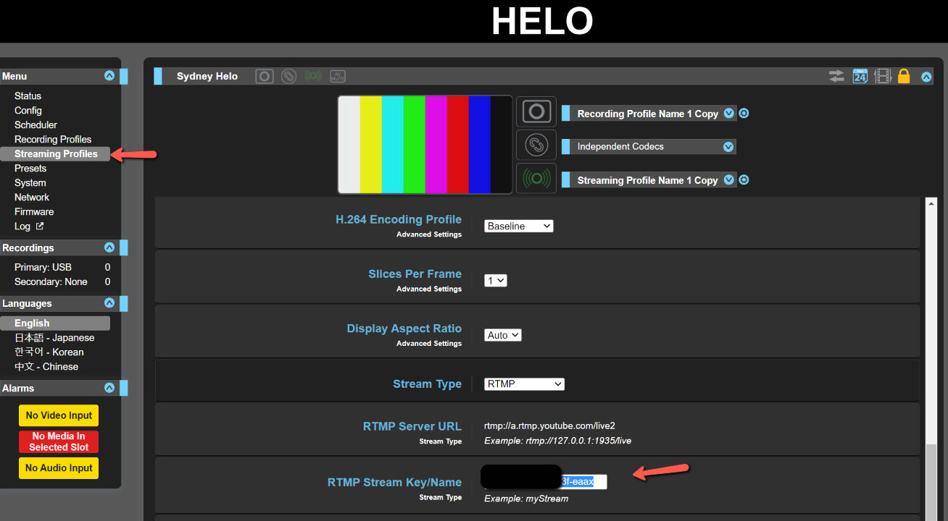Image resolution: width=948 pixels, height=521 pixels.
Task: Open the Network menu item
Action: 32,197
